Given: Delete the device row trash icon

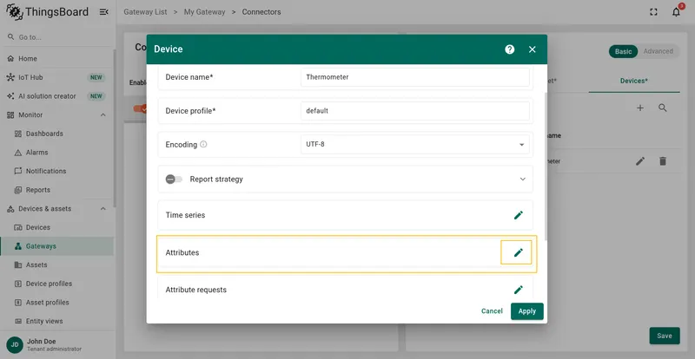Looking at the screenshot, I should [x=663, y=161].
